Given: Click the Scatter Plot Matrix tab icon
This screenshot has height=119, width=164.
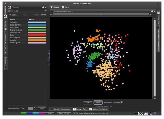Looking at the screenshot, I should point(90,109).
